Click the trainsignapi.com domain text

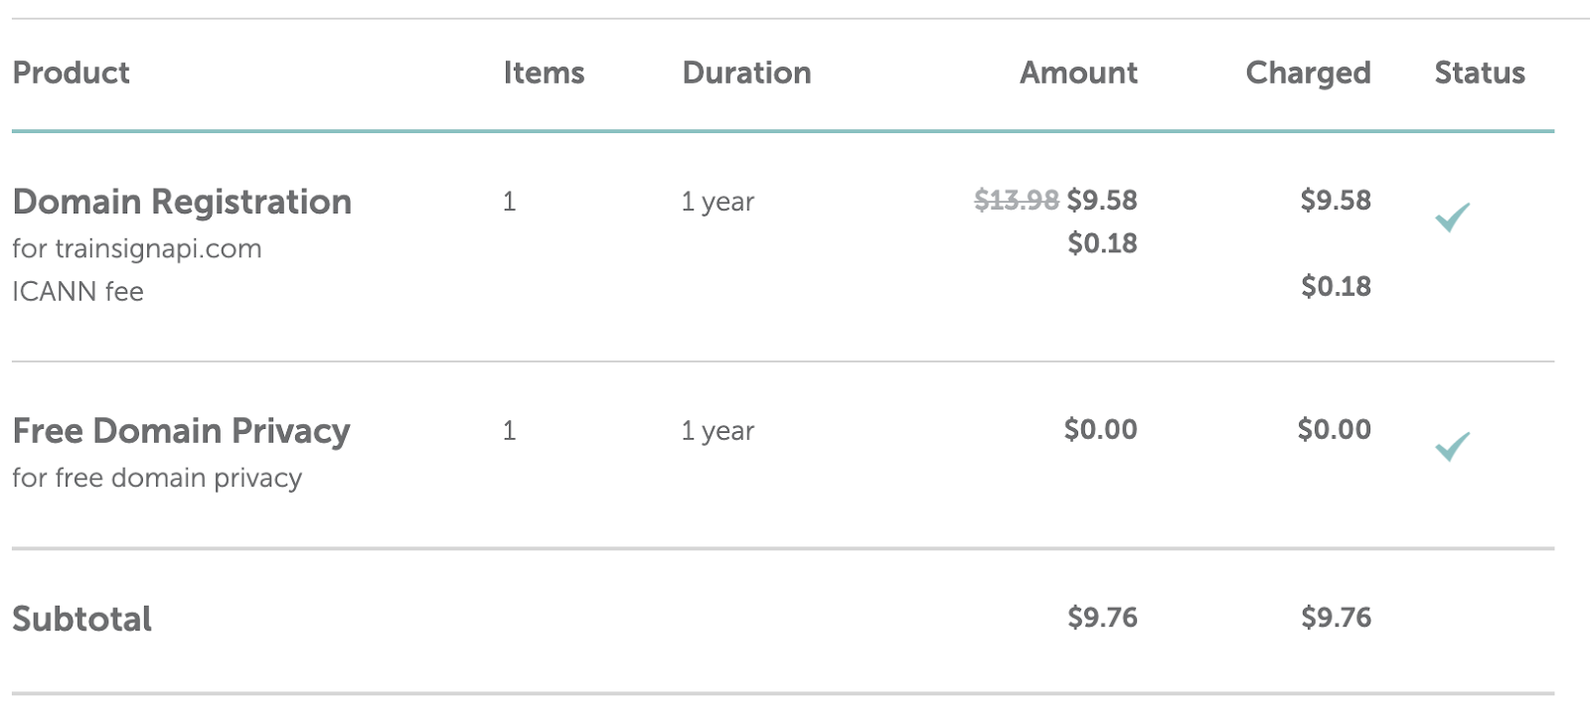[x=158, y=248]
